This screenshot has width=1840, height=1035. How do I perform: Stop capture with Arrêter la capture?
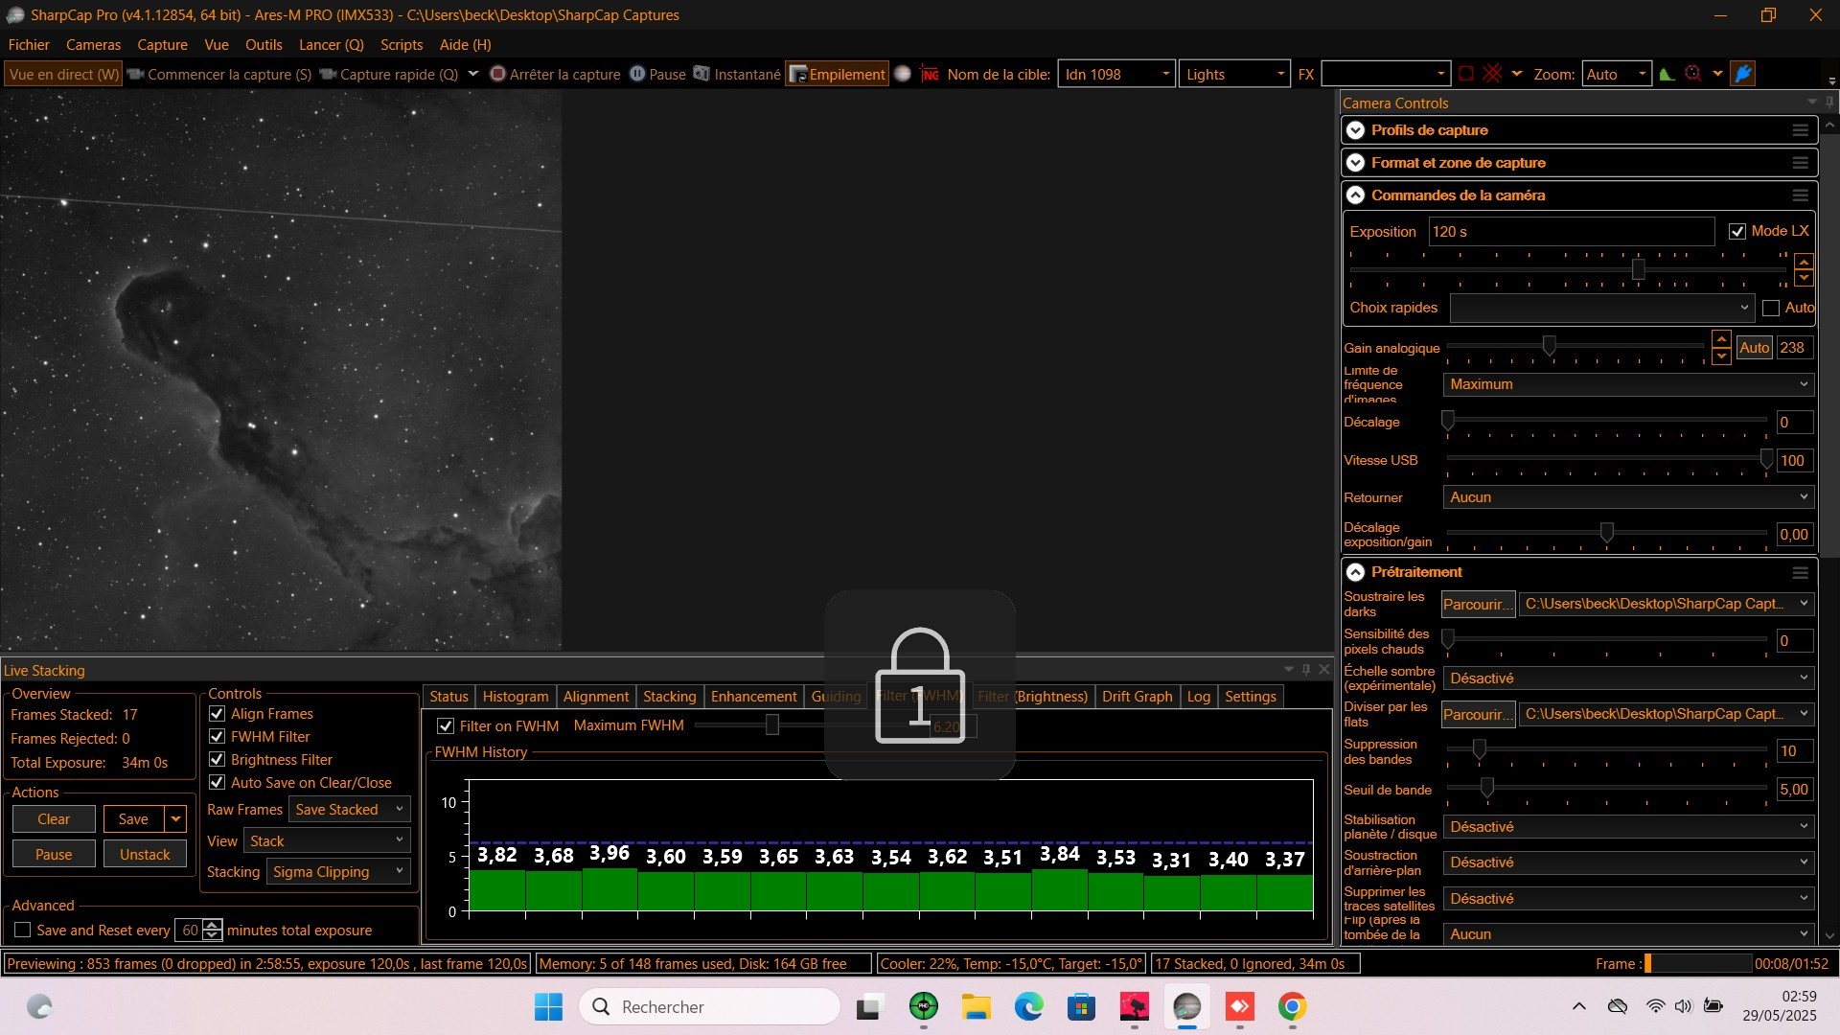click(555, 74)
